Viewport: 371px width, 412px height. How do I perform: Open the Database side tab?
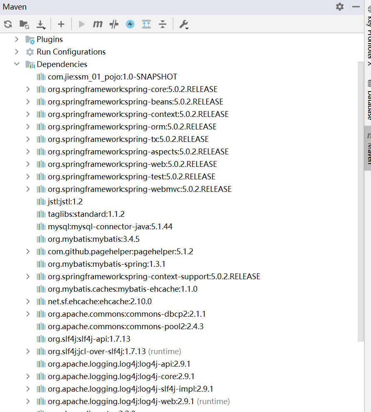click(369, 101)
